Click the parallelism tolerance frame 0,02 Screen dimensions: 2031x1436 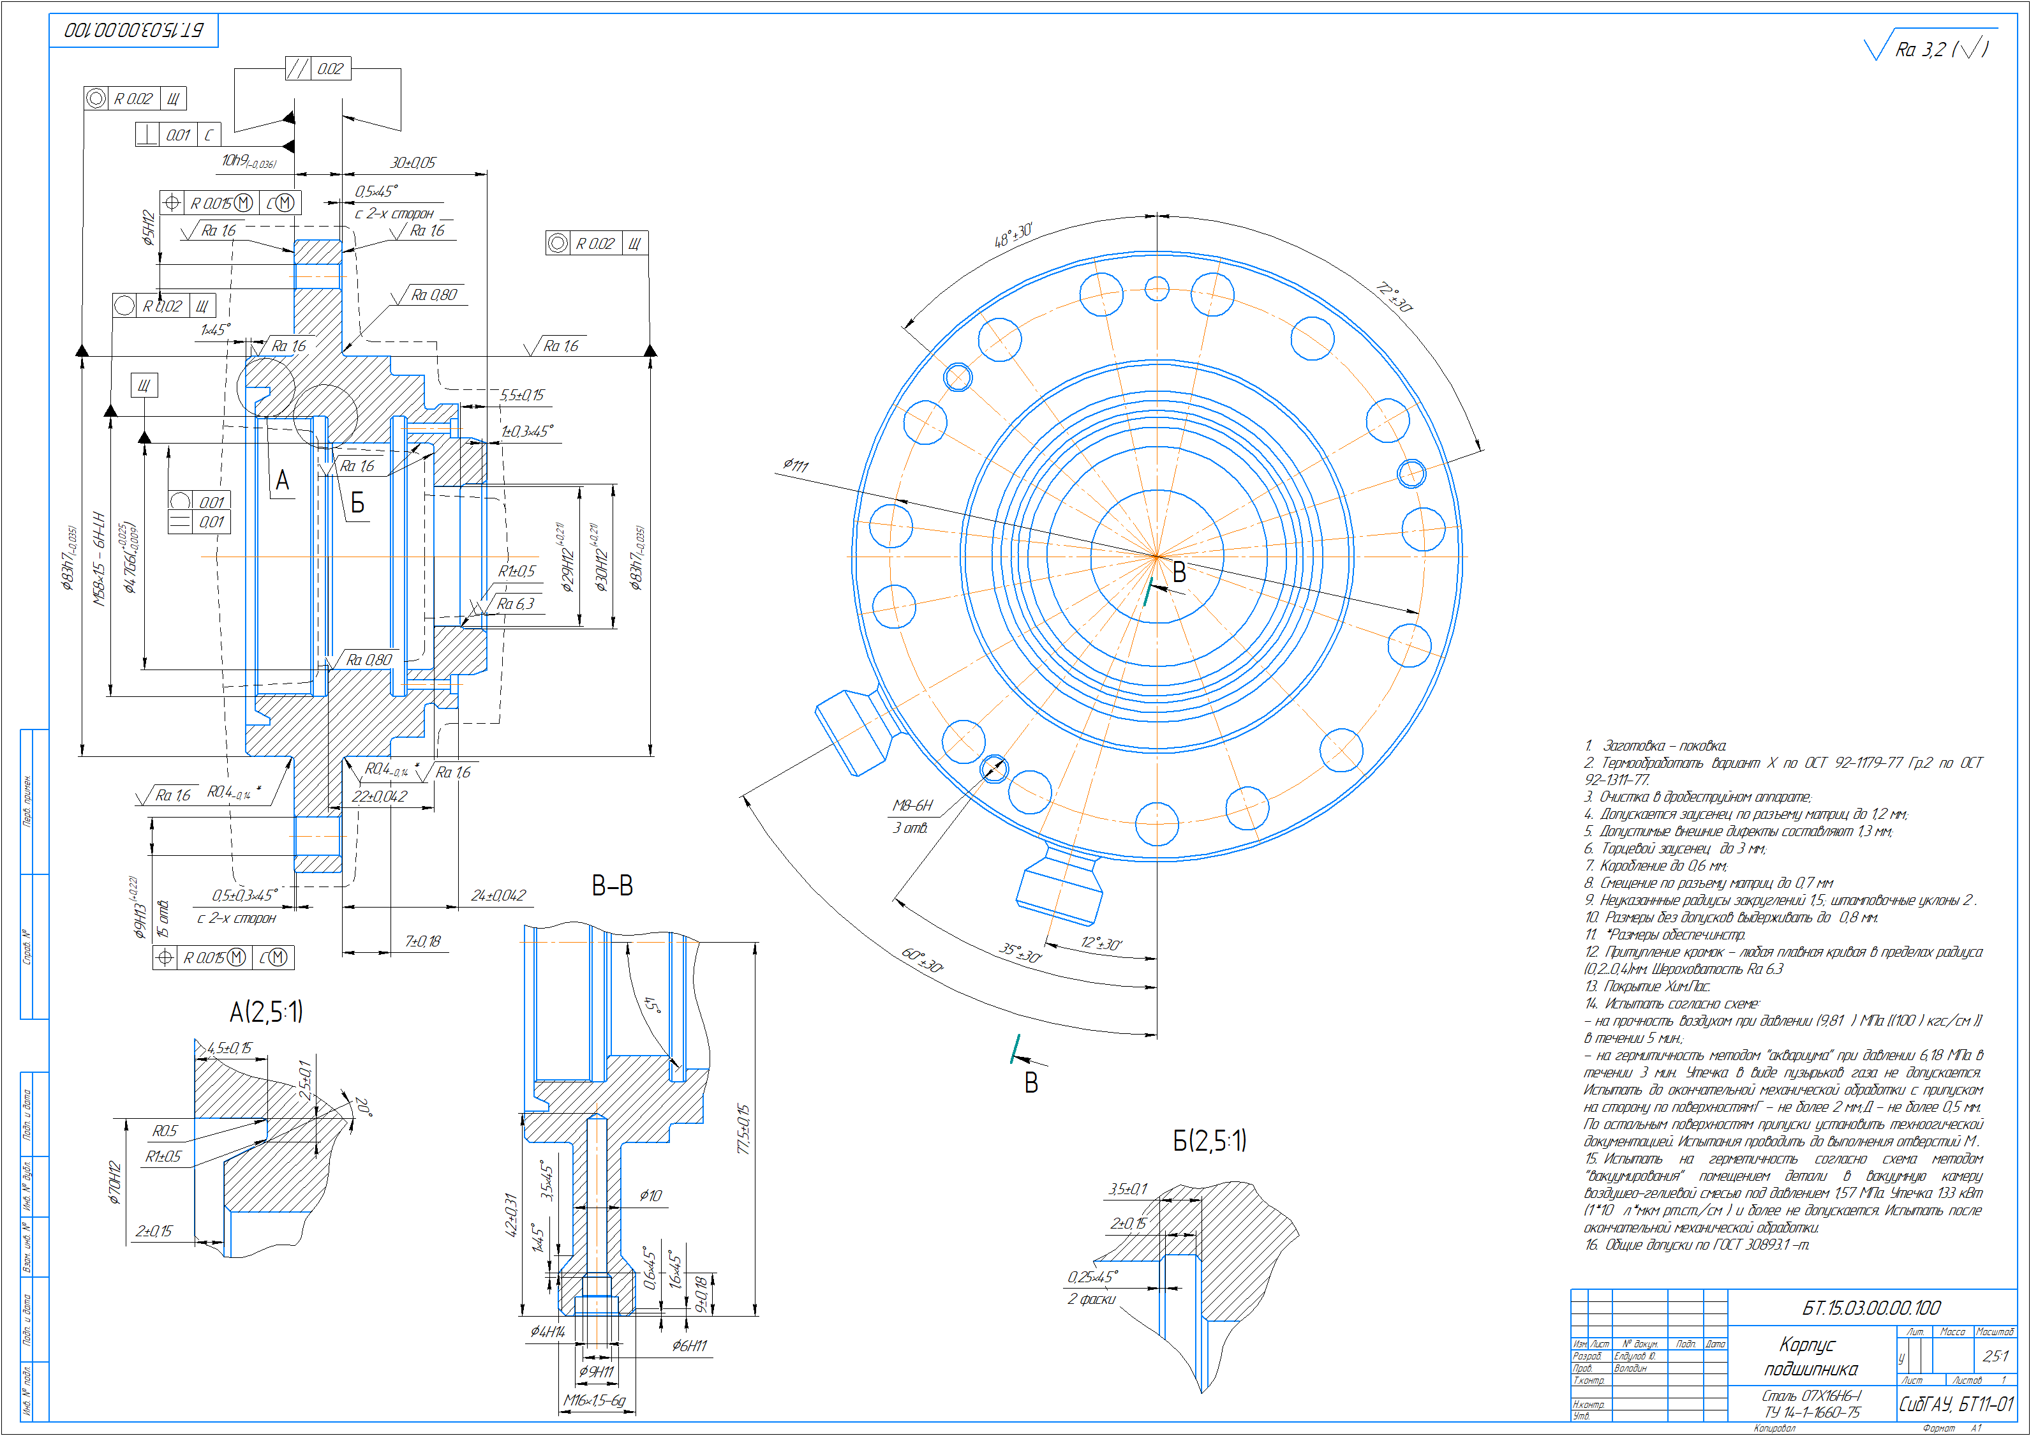pyautogui.click(x=318, y=68)
